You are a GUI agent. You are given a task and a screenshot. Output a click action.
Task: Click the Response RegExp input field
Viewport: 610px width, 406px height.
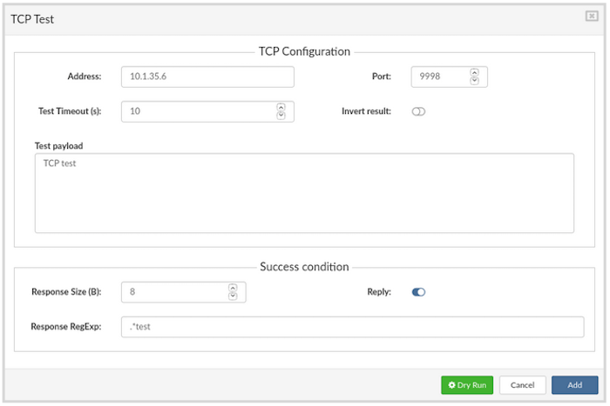[352, 327]
